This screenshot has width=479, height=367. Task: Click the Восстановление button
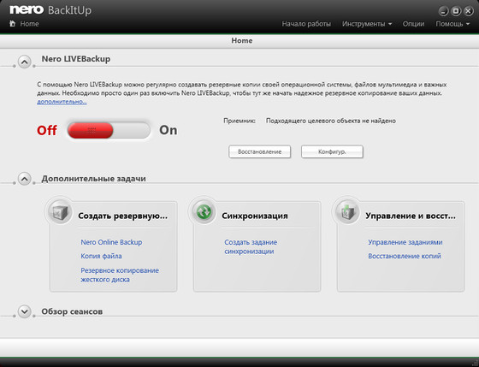pyautogui.click(x=260, y=151)
